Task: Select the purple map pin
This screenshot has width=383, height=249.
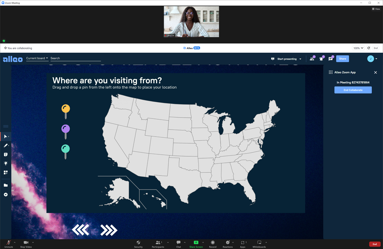Action: click(66, 132)
